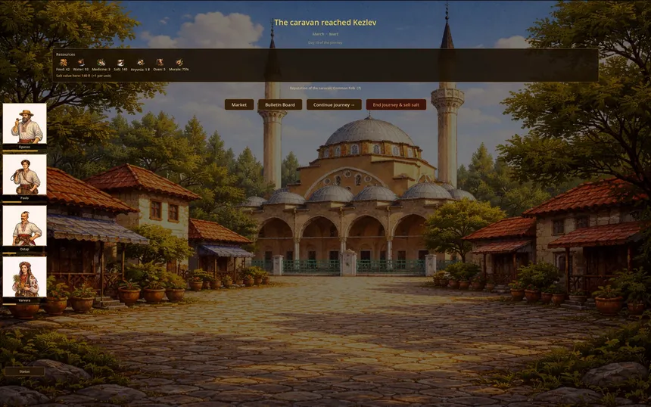Click the Salt resource icon
The width and height of the screenshot is (651, 407).
pyautogui.click(x=120, y=63)
